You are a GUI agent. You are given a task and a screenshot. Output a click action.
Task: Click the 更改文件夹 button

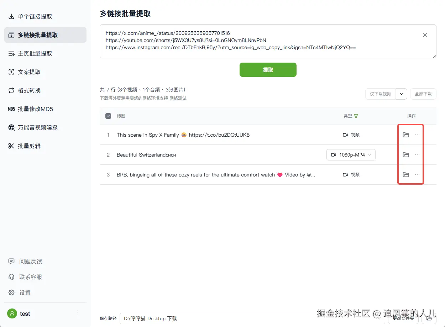tap(403, 318)
